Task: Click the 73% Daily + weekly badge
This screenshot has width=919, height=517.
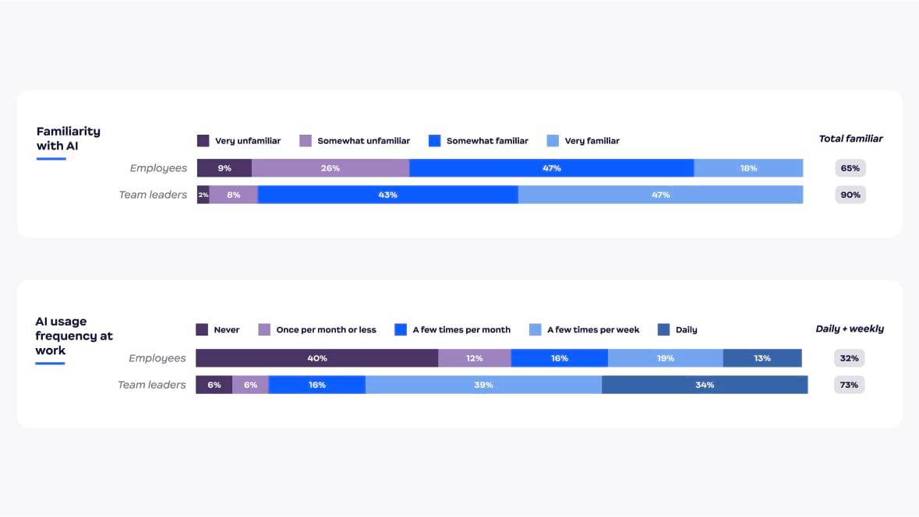Action: point(850,385)
